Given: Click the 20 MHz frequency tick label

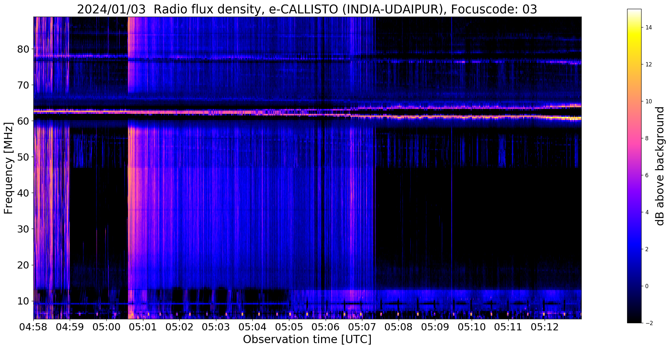Looking at the screenshot, I should click(x=23, y=265).
